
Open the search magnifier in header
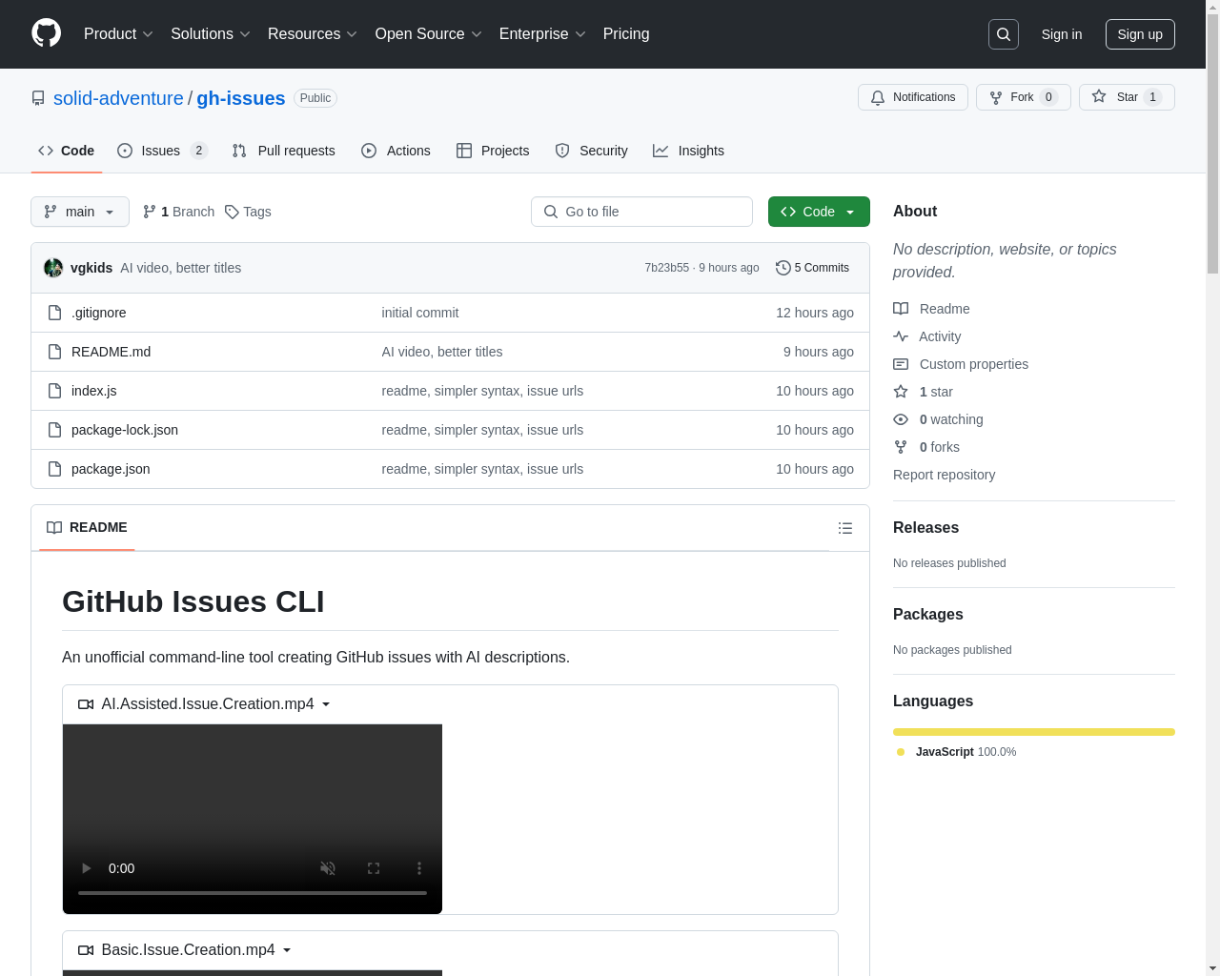point(1004,34)
